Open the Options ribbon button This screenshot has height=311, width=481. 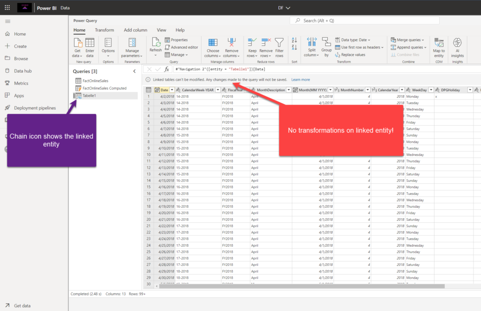(x=108, y=47)
